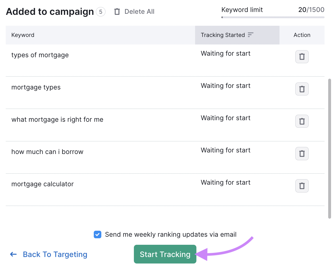
Task: Go Back To Targeting step
Action: click(x=55, y=254)
